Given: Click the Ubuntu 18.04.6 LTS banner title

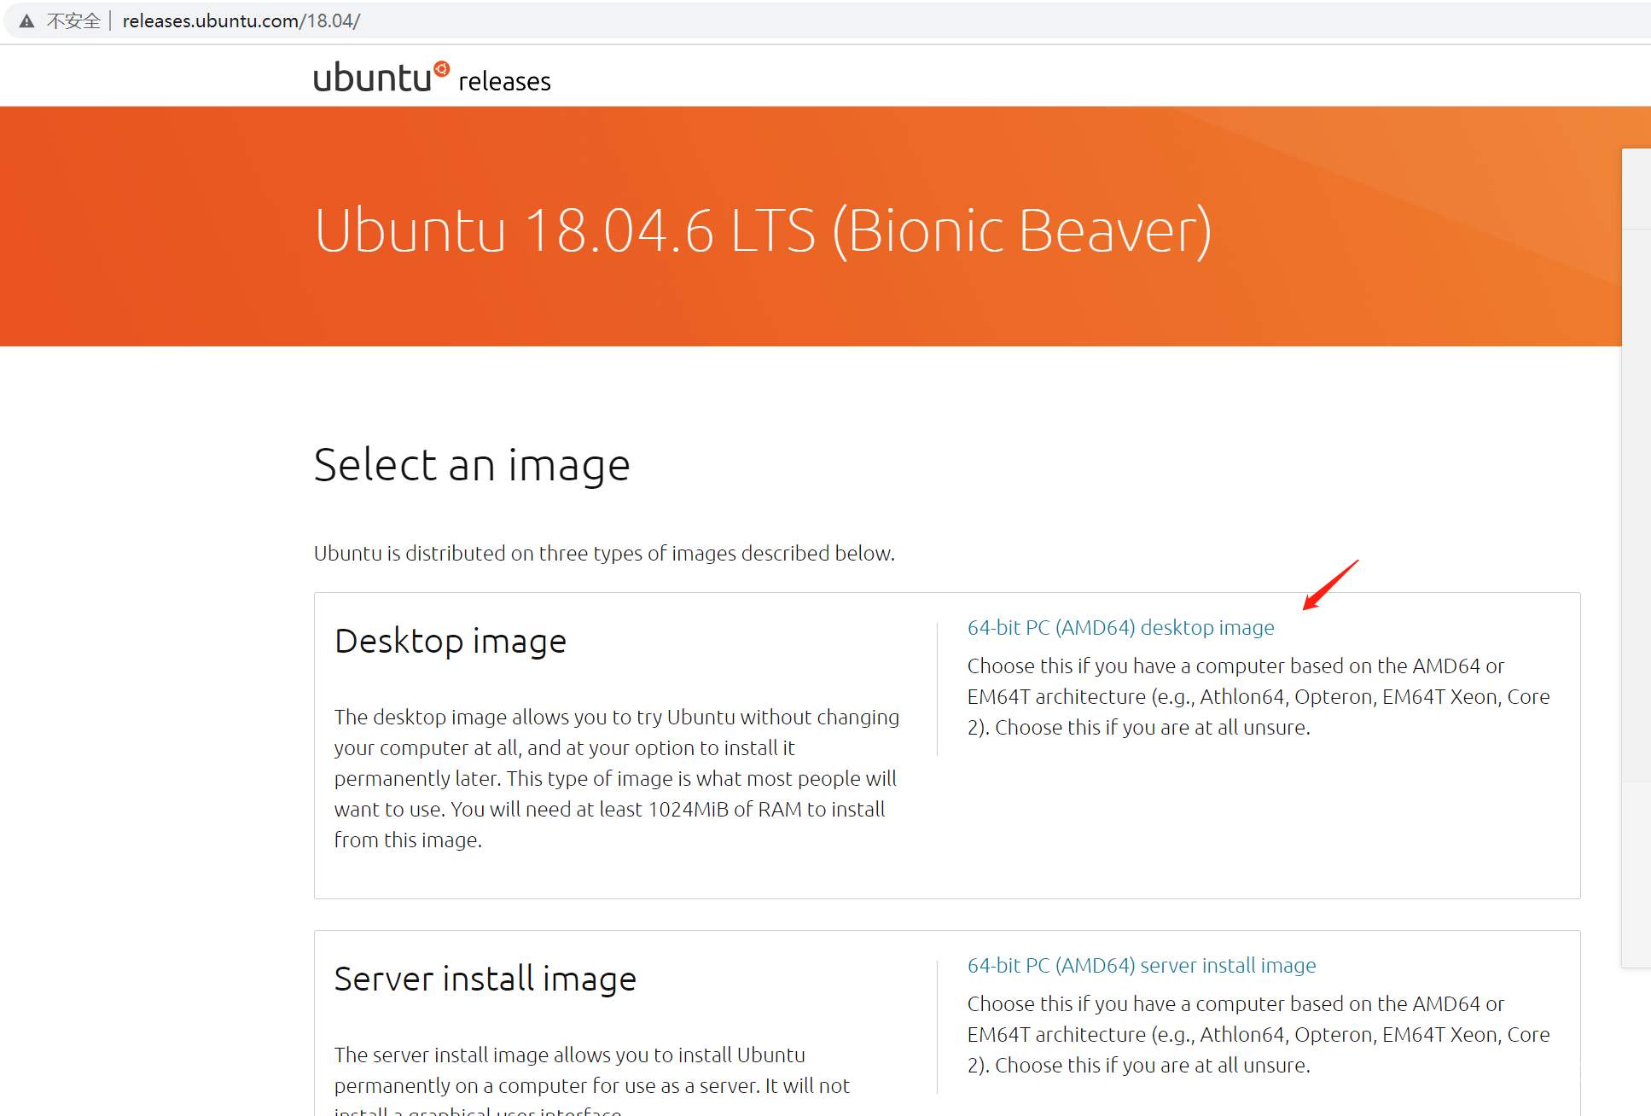Looking at the screenshot, I should click(x=762, y=230).
